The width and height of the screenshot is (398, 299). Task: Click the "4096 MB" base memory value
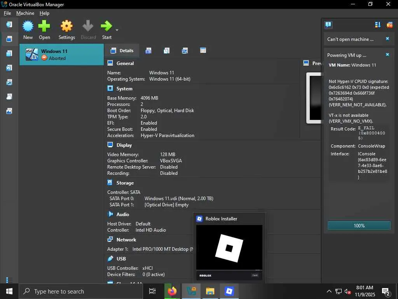click(x=149, y=98)
